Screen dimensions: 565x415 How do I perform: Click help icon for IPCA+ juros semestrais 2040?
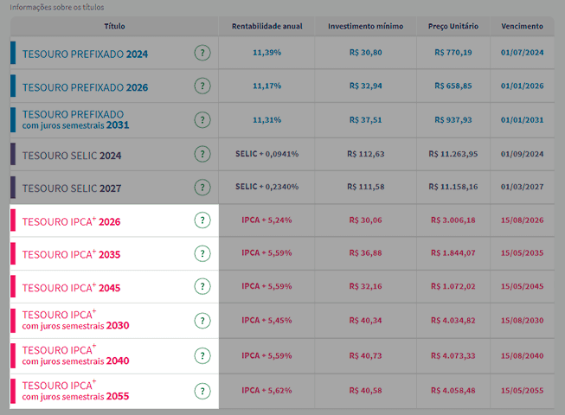click(202, 355)
